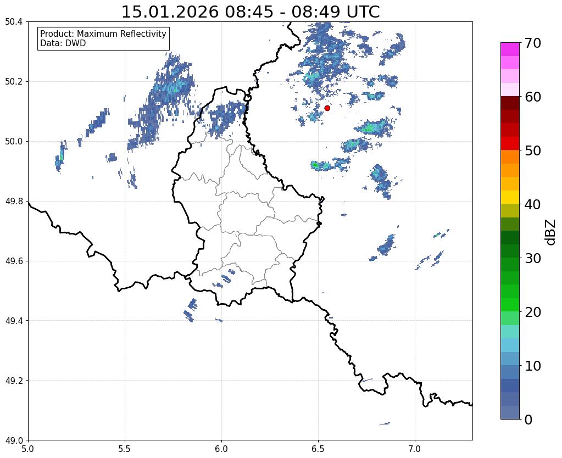Click the longitude axis label 6.0
Image resolution: width=562 pixels, height=458 pixels.
click(x=221, y=449)
